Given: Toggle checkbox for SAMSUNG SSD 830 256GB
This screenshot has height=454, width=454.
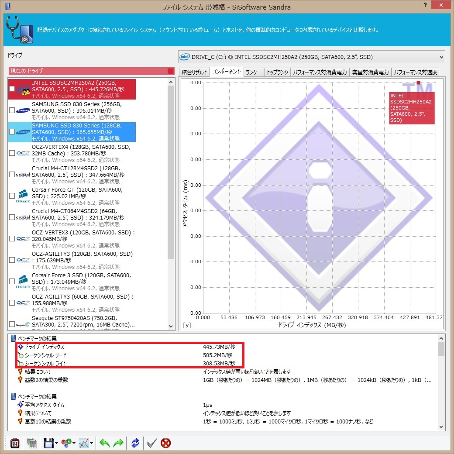Looking at the screenshot, I should pyautogui.click(x=12, y=110).
